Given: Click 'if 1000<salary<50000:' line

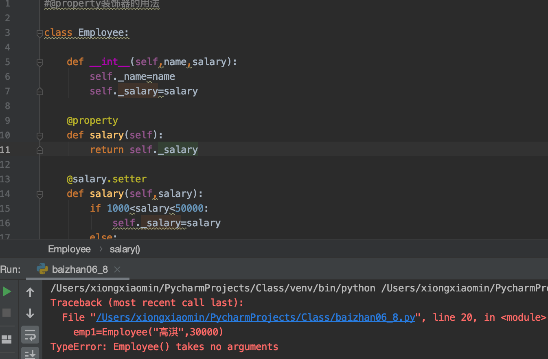Looking at the screenshot, I should pyautogui.click(x=149, y=208).
